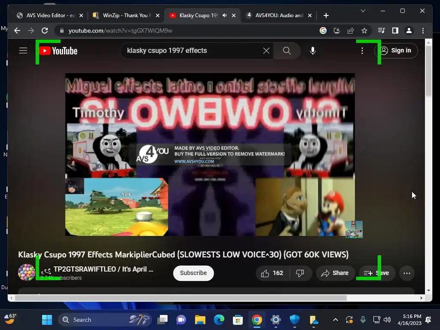Open a new browser tab

(326, 15)
